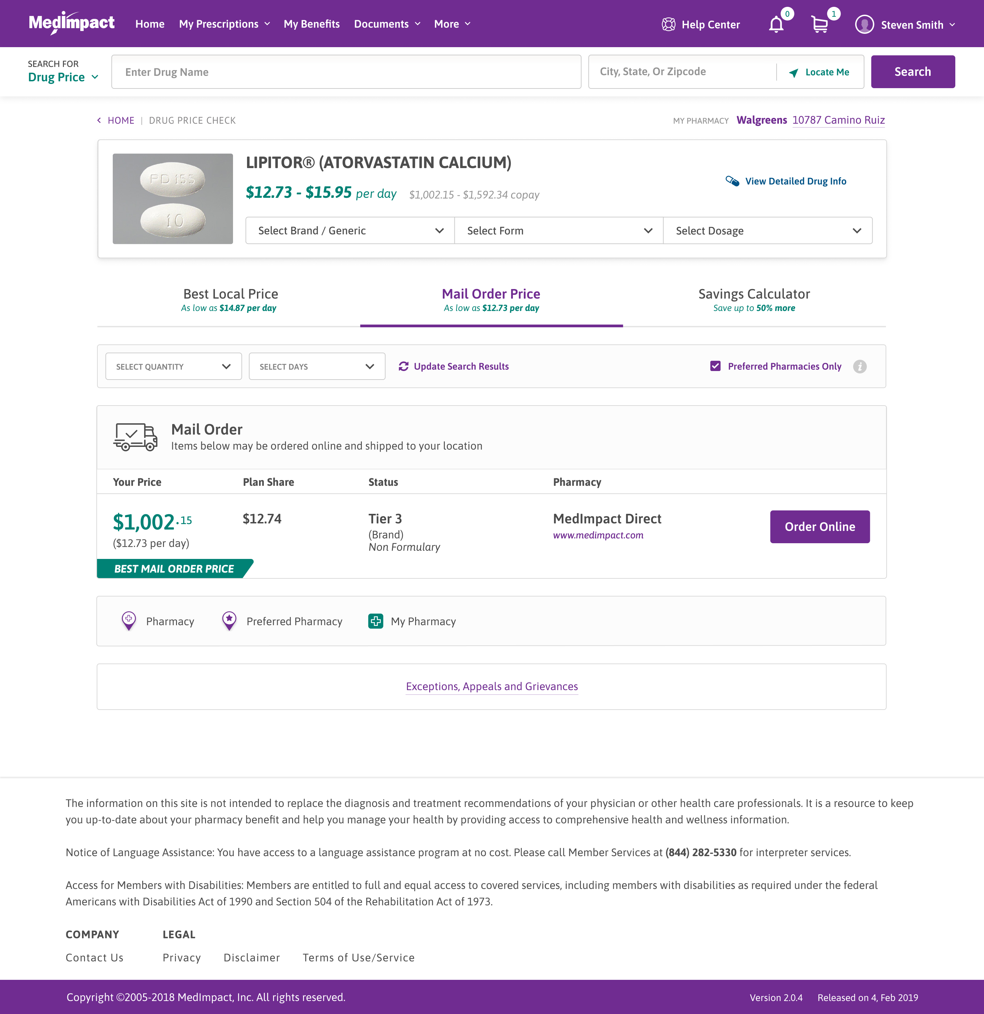Click the (844) 282-5330 phone number
Screen dimensions: 984x1014
point(700,852)
